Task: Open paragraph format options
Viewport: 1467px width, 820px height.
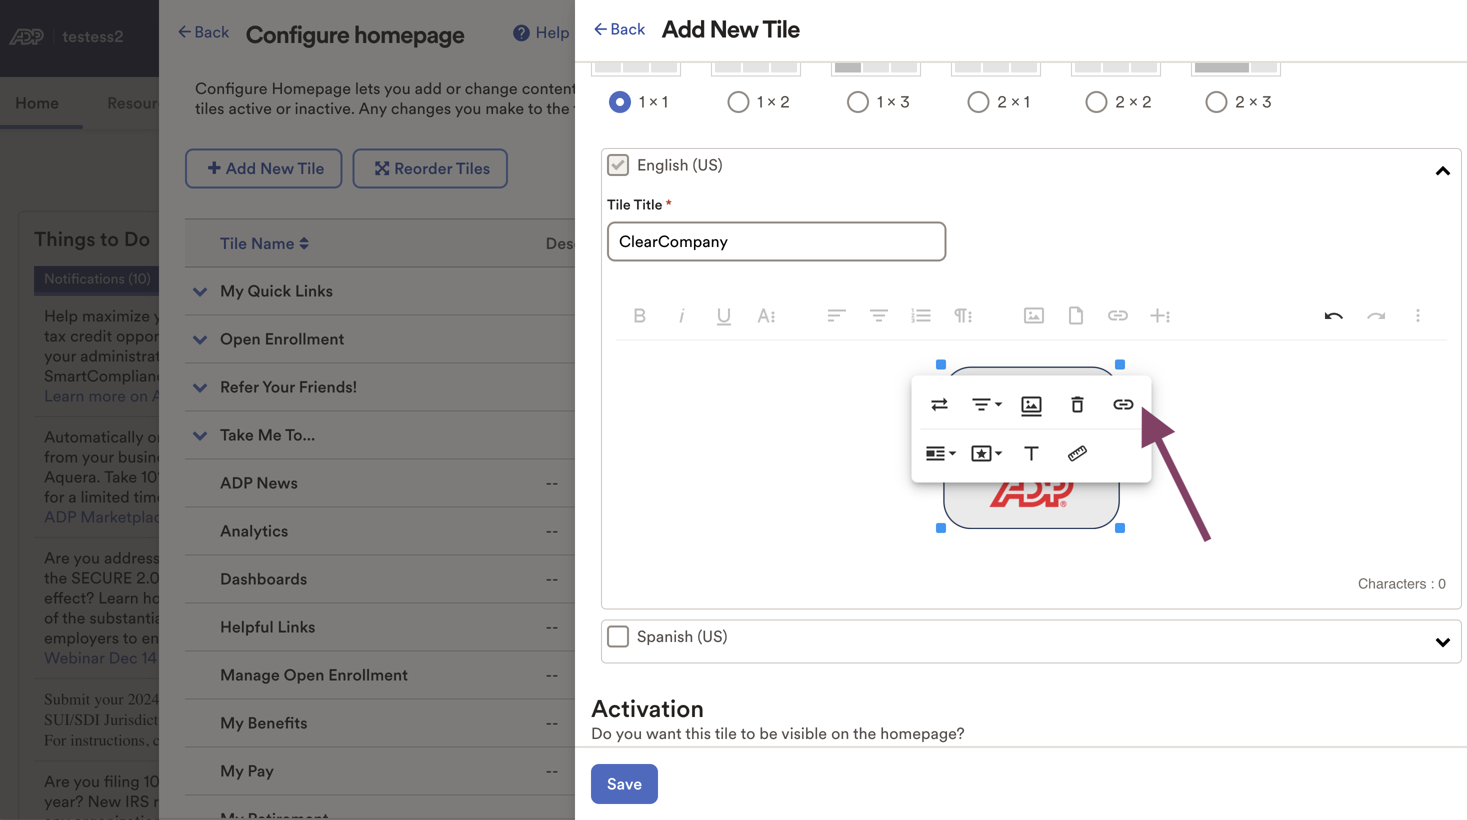Action: coord(963,315)
